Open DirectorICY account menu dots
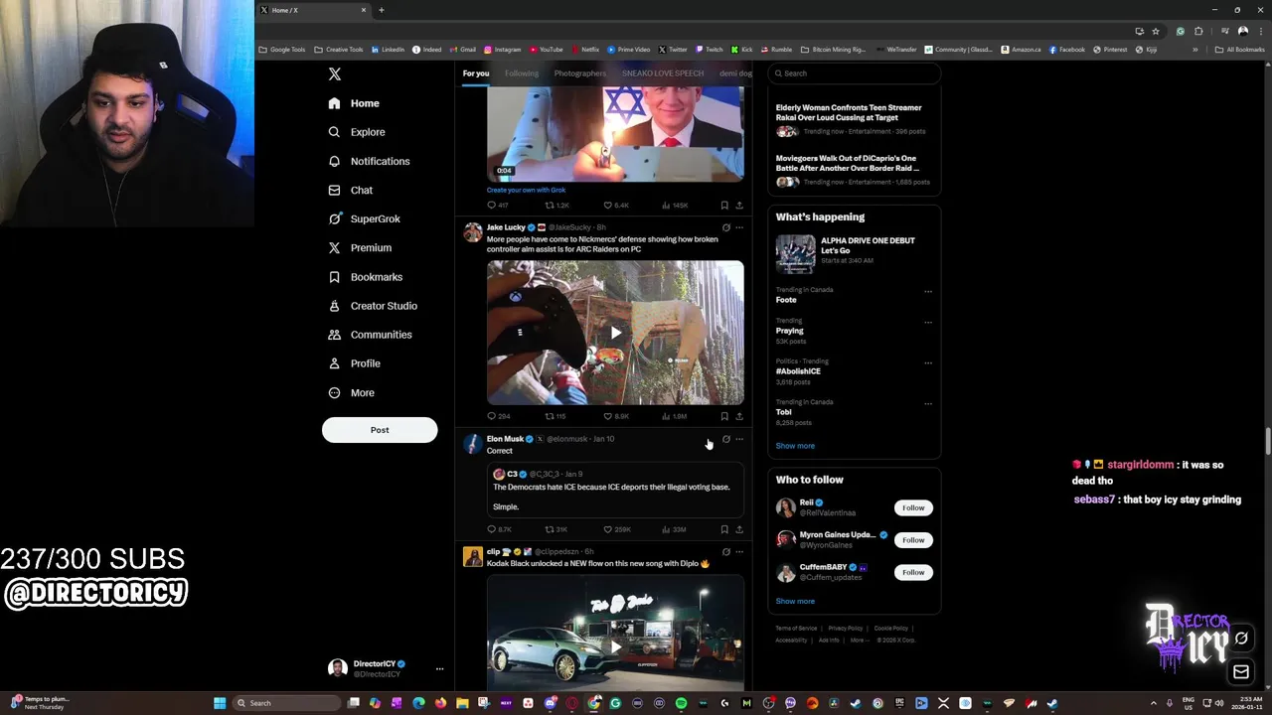 [439, 668]
